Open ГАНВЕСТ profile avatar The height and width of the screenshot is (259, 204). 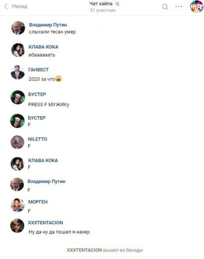[18, 72]
